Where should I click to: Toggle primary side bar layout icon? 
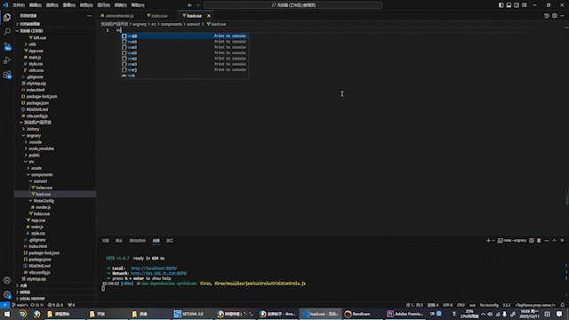click(x=501, y=5)
